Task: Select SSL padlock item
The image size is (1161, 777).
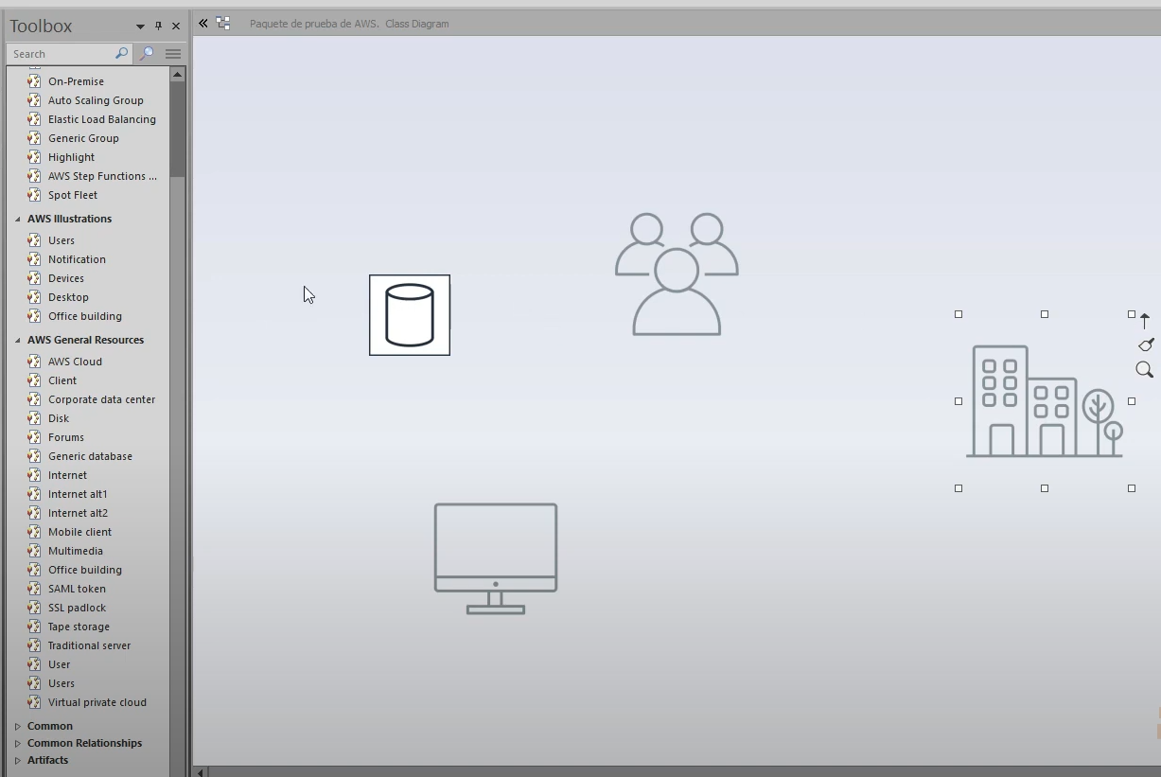Action: coord(77,608)
